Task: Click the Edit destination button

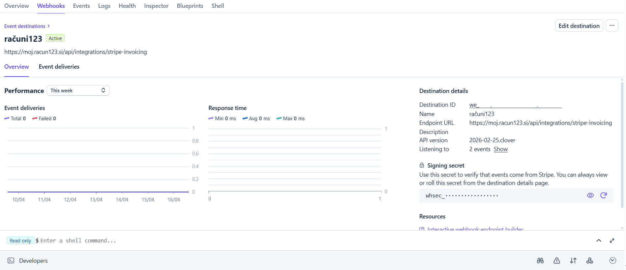Action: [x=579, y=26]
